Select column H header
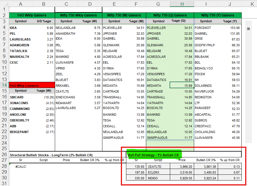The height and width of the screenshot is (186, 257). coord(182,4)
